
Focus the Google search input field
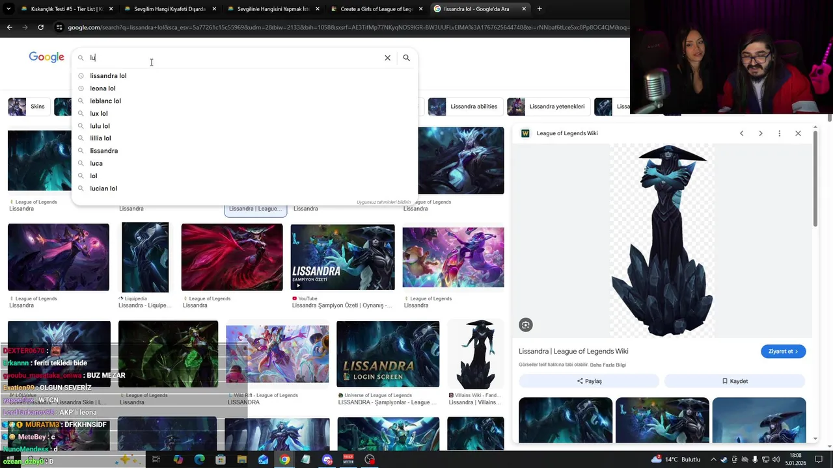234,58
